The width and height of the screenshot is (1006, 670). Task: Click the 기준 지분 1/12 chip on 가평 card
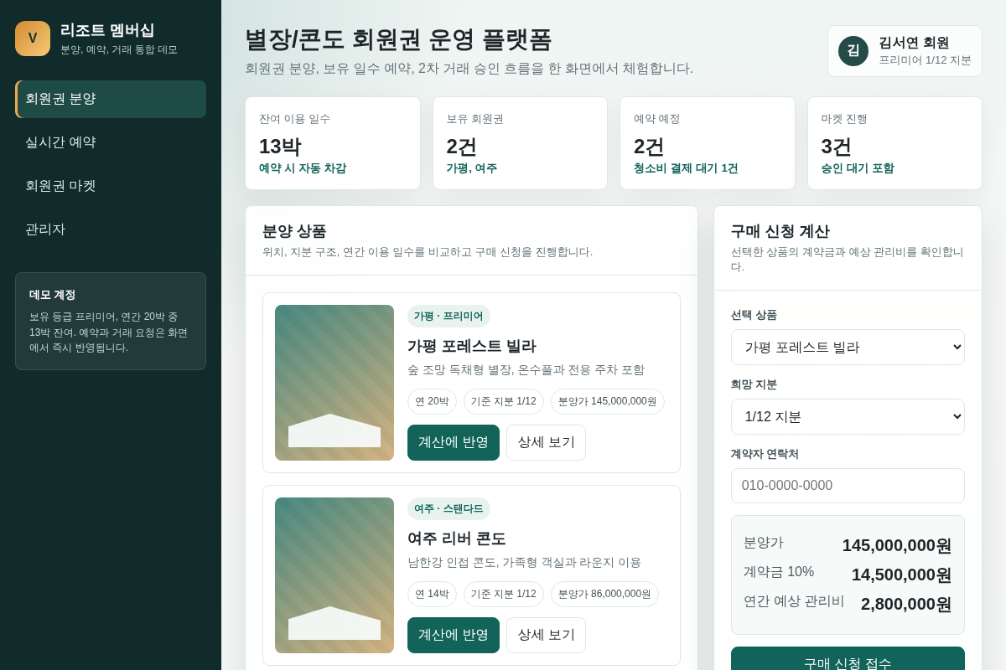point(504,401)
